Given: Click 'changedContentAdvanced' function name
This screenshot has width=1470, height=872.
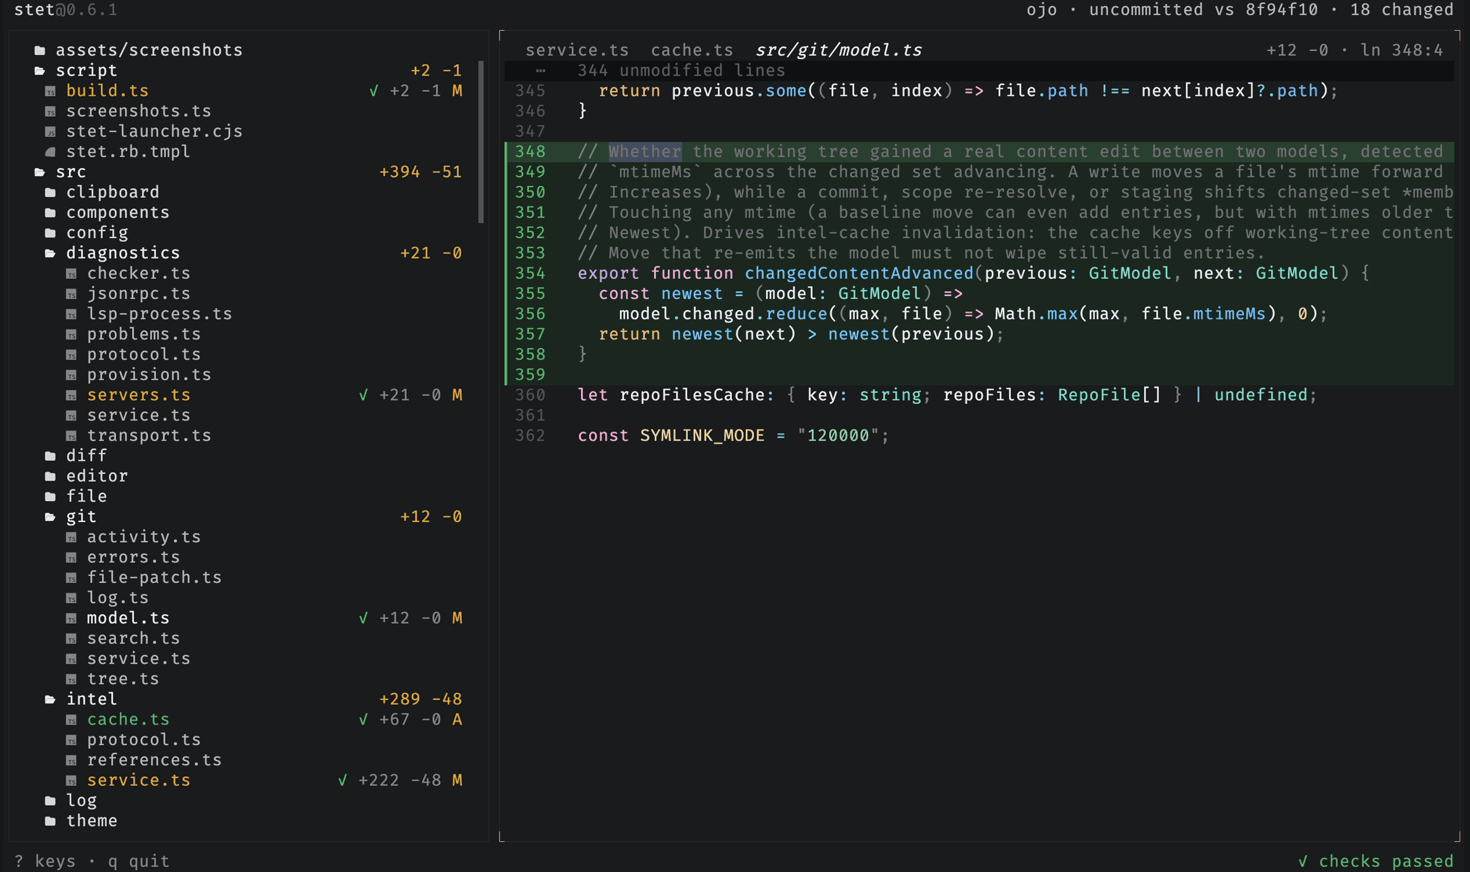Looking at the screenshot, I should (x=859, y=274).
